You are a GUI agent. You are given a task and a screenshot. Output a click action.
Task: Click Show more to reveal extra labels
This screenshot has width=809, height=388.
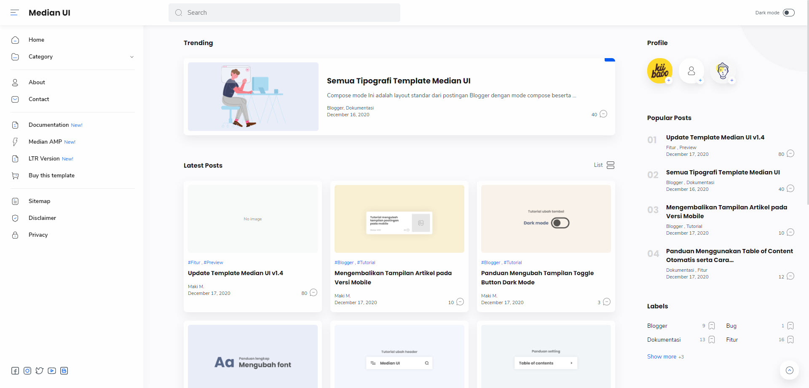pyautogui.click(x=661, y=356)
